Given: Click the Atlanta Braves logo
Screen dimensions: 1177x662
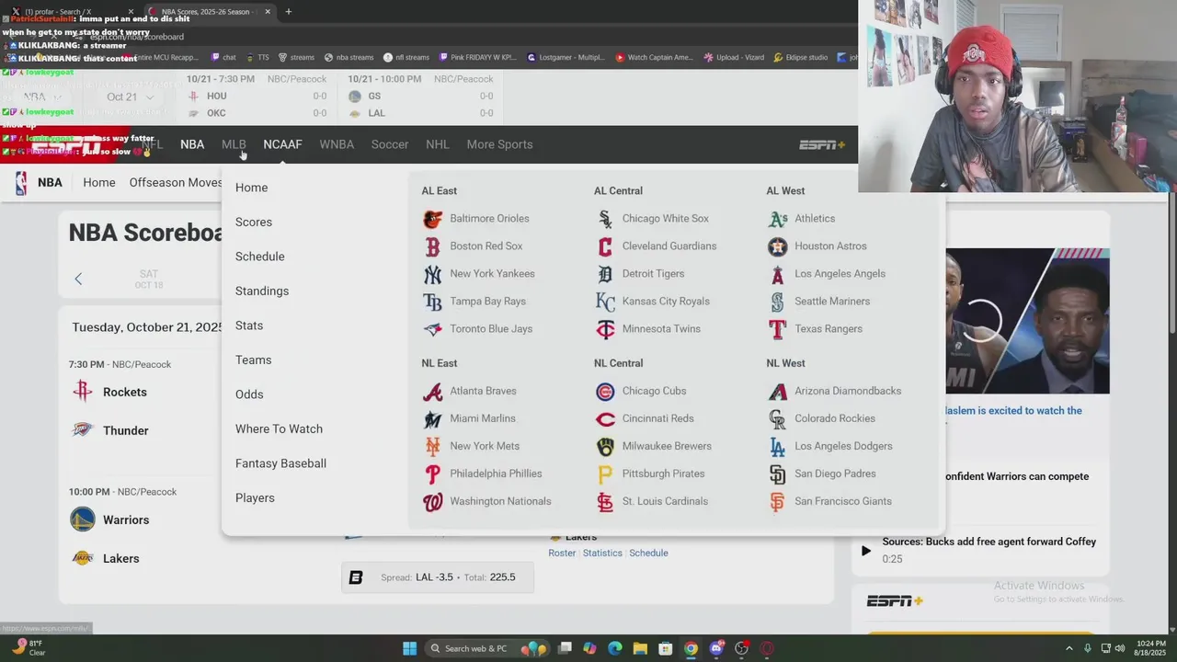Looking at the screenshot, I should click(x=432, y=392).
